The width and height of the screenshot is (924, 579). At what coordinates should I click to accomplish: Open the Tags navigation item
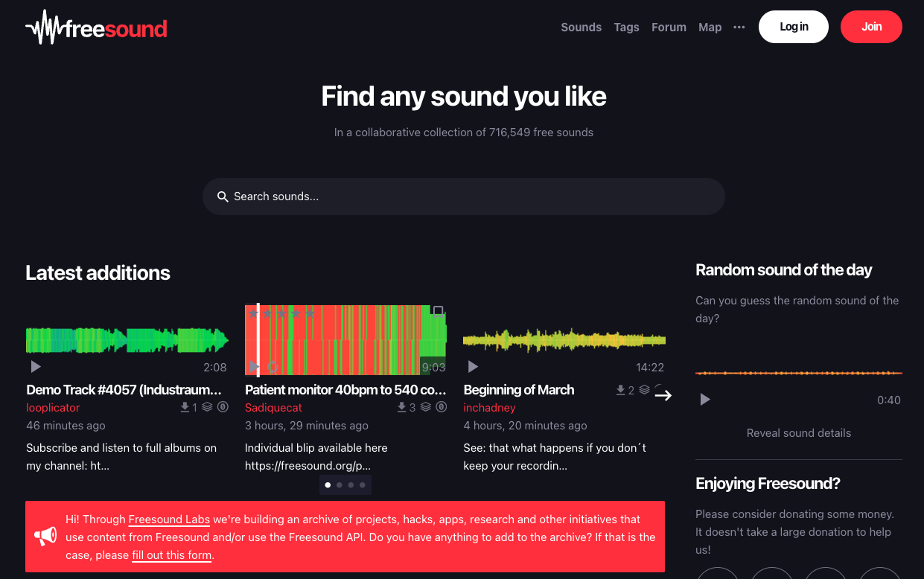coord(626,27)
